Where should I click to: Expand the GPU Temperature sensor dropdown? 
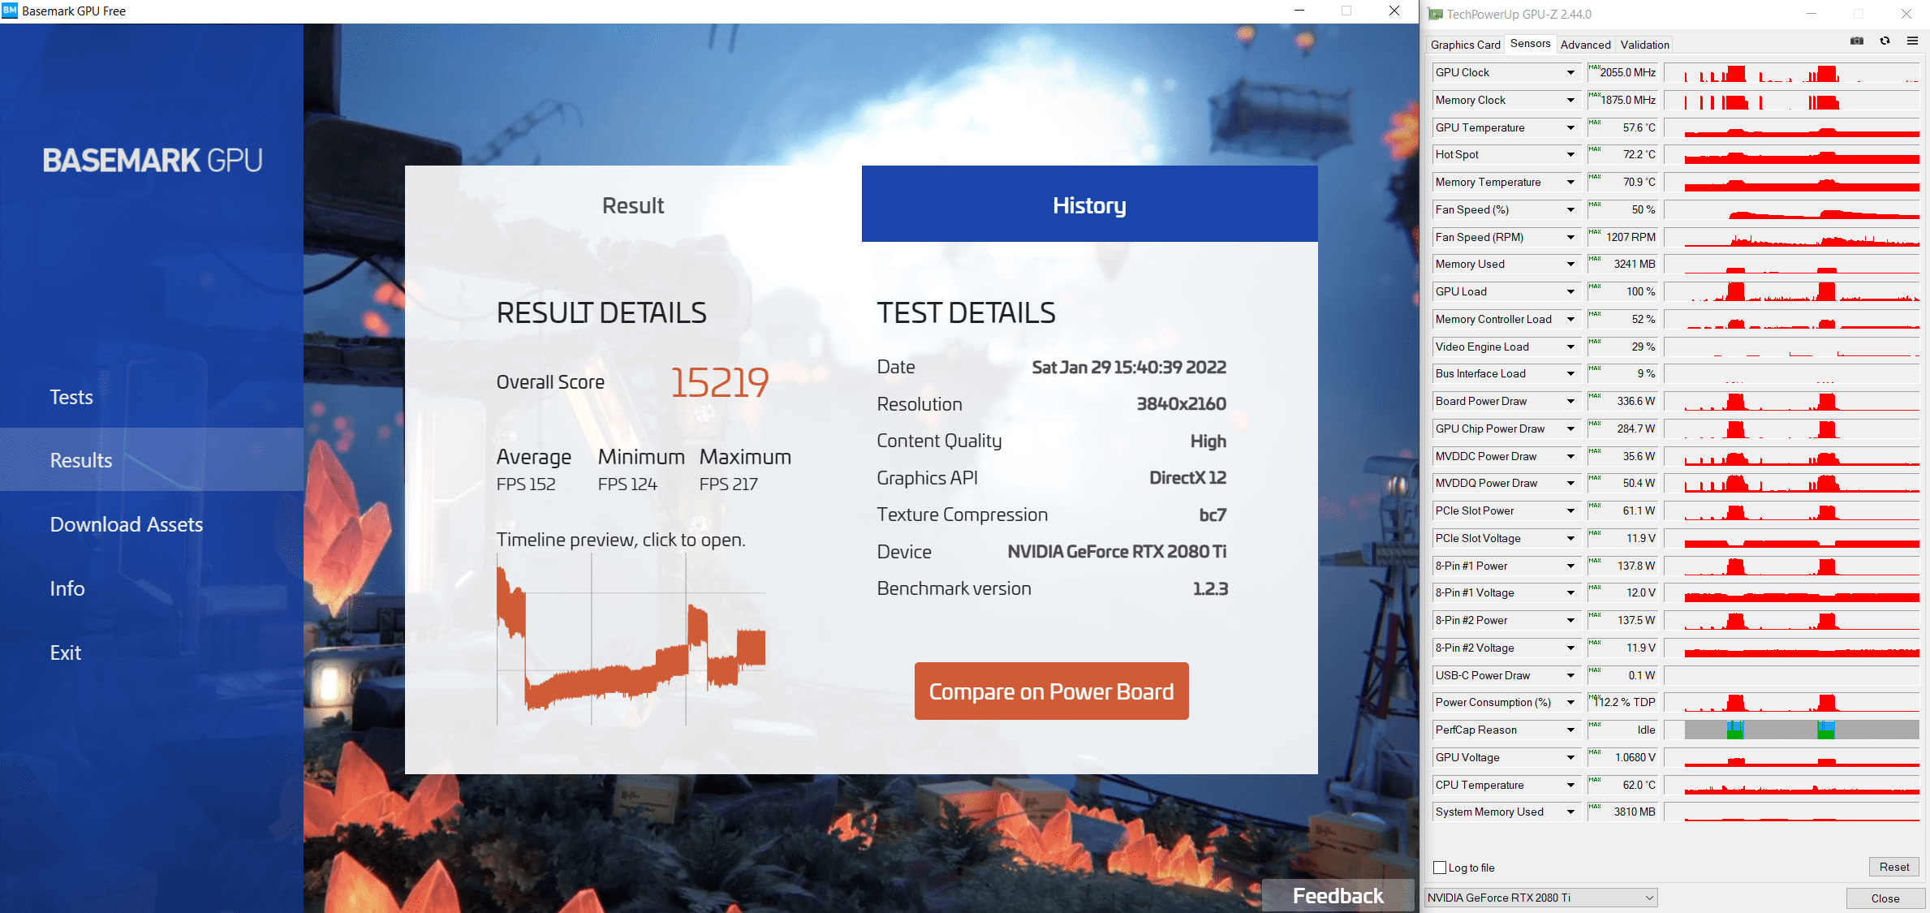[x=1570, y=128]
